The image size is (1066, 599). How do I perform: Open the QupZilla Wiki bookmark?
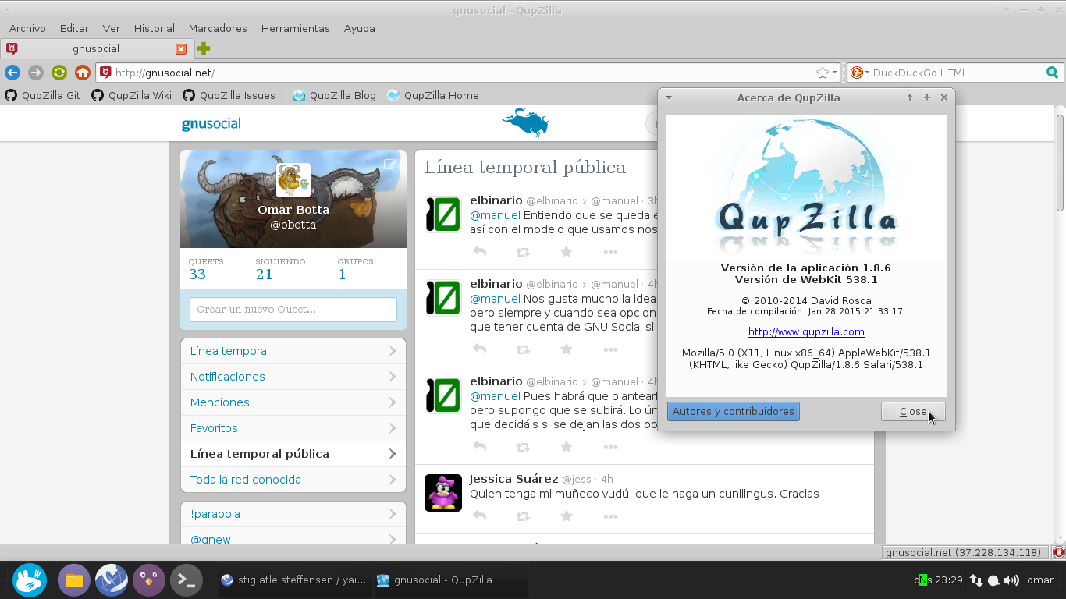[131, 95]
